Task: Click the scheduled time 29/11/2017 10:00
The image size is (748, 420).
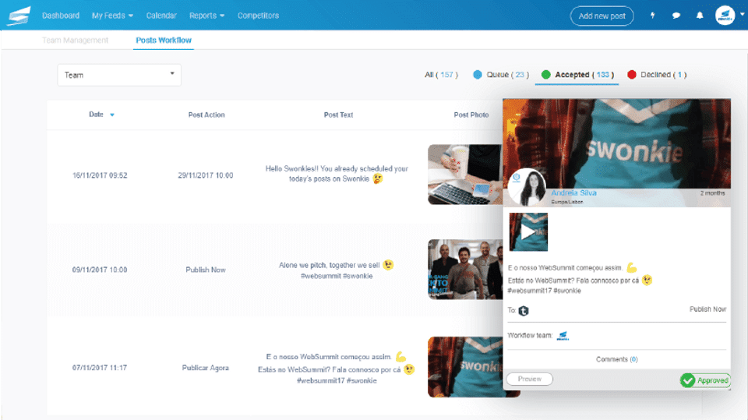Action: tap(206, 175)
